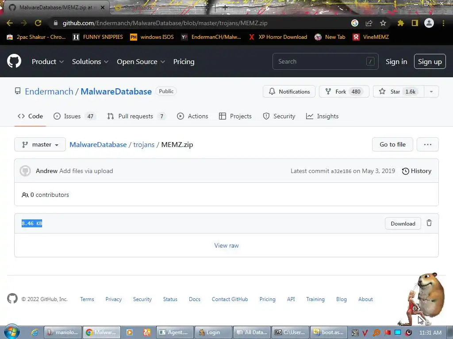View the Insights tab
Screen dimensions: 453x339
click(322, 116)
